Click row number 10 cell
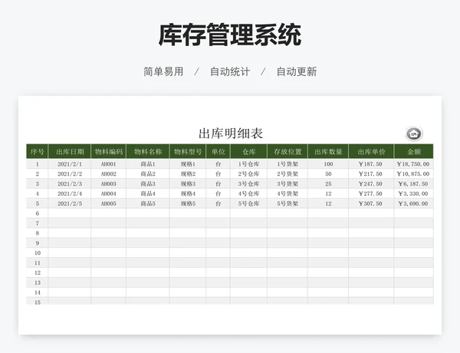Screen dimensions: 460x353 [38, 253]
